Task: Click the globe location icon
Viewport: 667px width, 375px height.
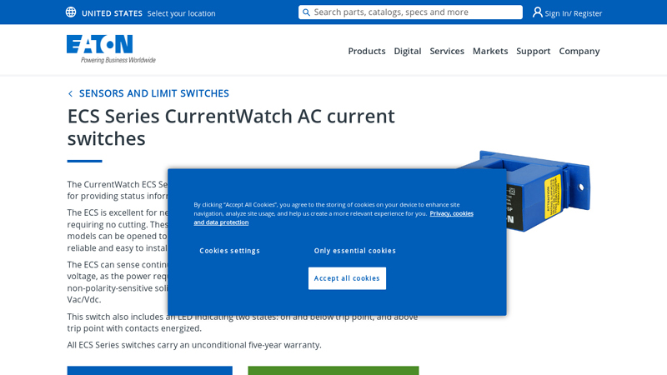Action: (x=71, y=12)
